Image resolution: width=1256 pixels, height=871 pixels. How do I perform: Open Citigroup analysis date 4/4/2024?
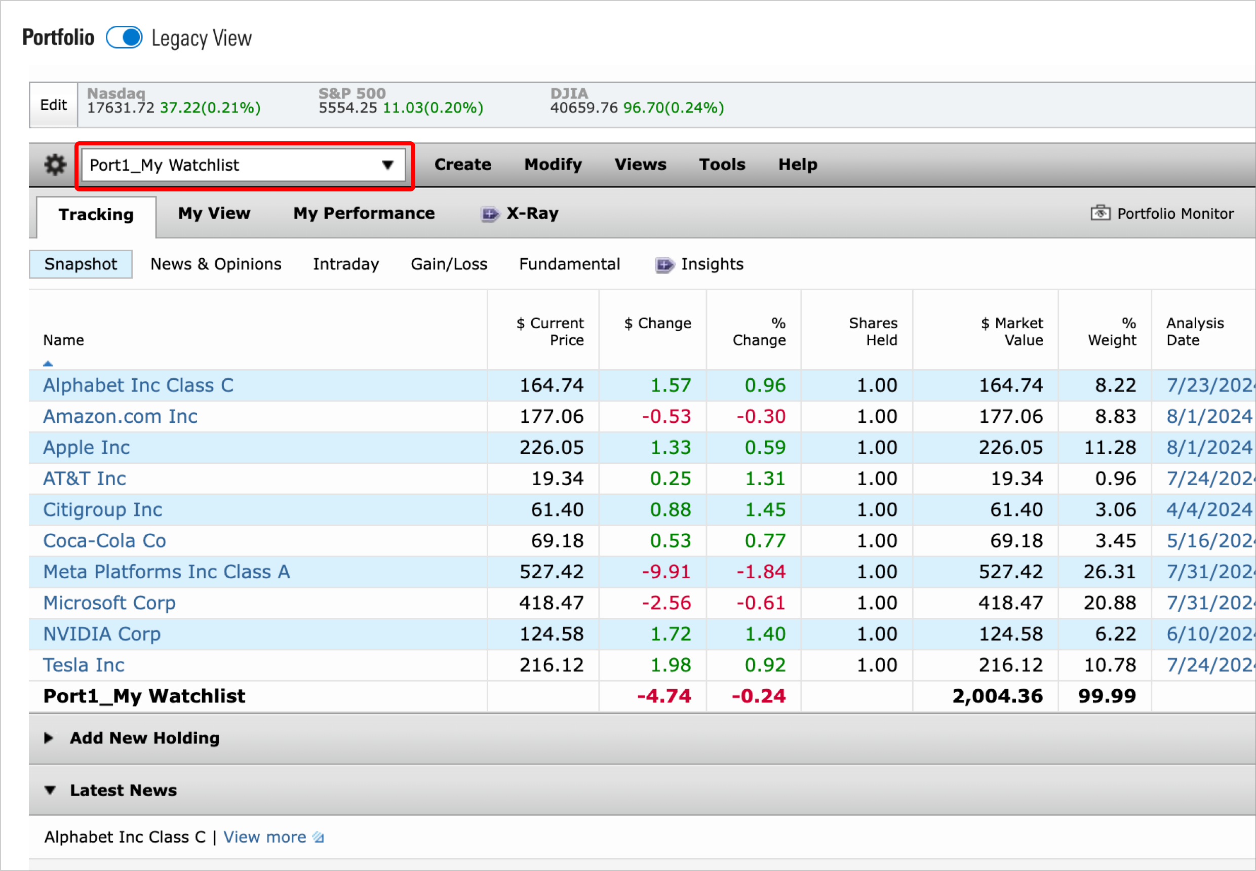pos(1209,510)
